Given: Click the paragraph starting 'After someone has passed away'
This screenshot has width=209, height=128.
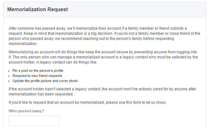Looking at the screenshot, I should pyautogui.click(x=104, y=36).
